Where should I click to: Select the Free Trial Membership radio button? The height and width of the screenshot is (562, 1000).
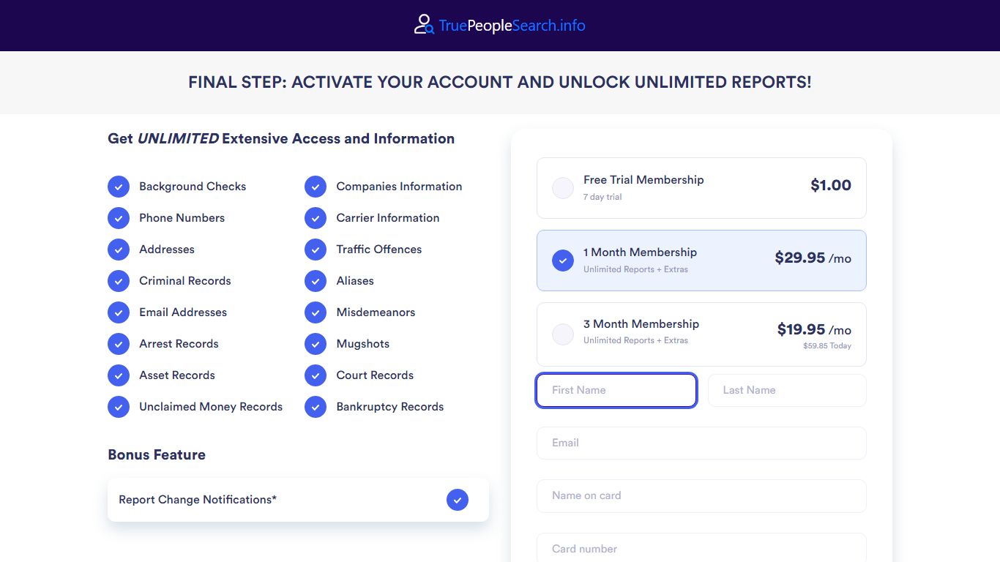[563, 188]
